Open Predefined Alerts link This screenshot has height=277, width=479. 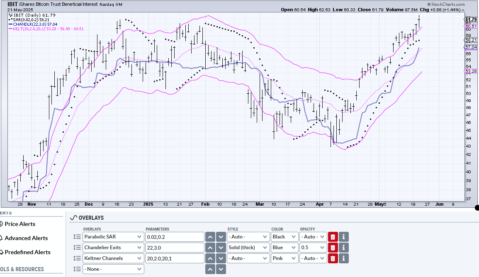pos(27,252)
